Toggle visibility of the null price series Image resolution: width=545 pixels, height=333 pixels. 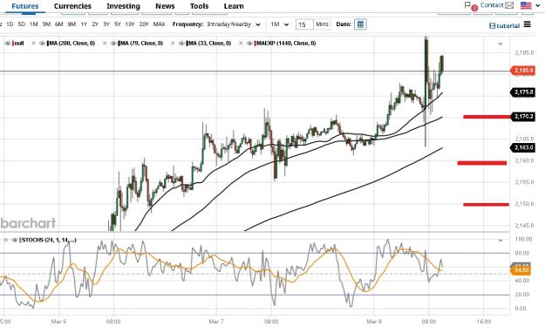7,44
